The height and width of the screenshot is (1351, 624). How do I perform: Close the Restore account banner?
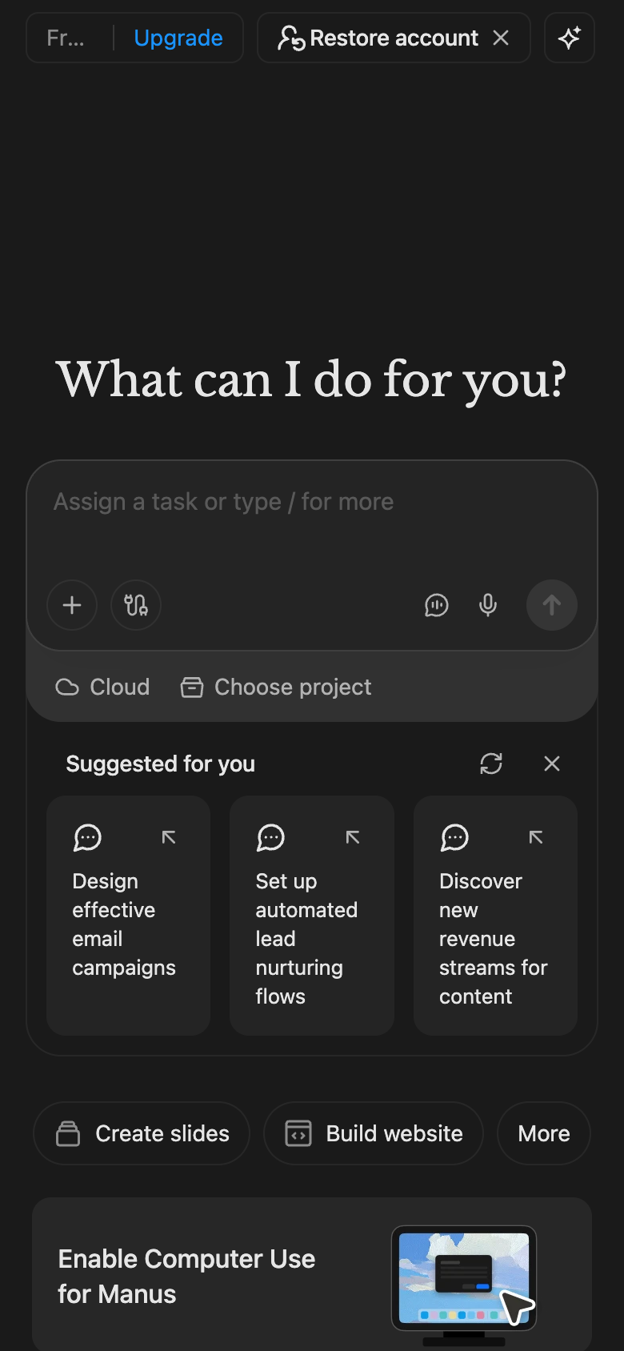(x=501, y=38)
